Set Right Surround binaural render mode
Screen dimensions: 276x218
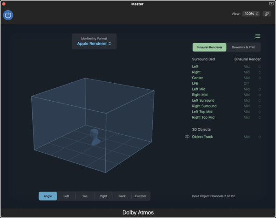[252, 106]
